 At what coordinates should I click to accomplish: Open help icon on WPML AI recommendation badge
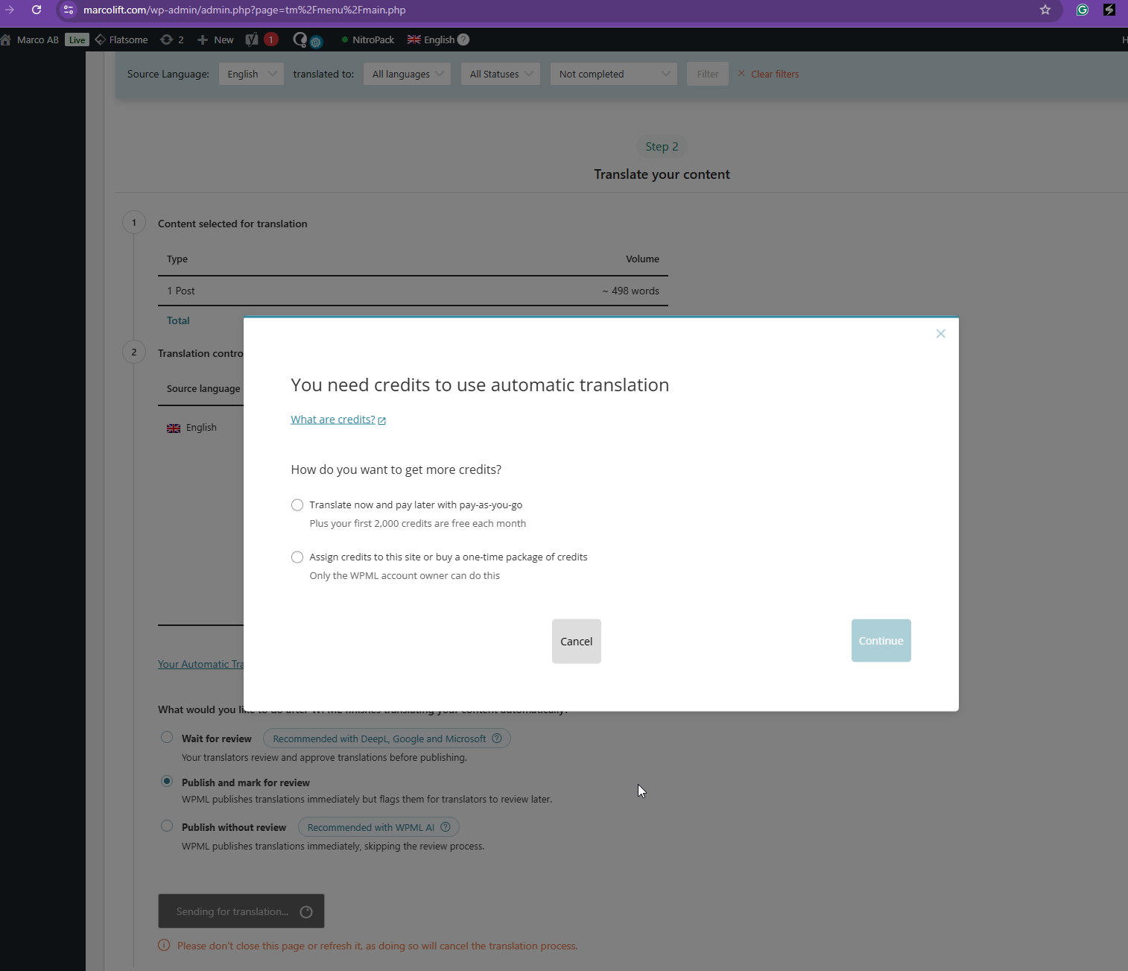[446, 827]
